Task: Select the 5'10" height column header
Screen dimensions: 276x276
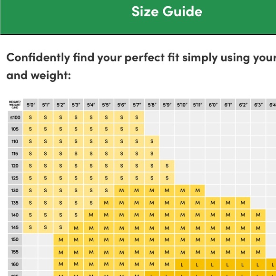Action: [182, 105]
